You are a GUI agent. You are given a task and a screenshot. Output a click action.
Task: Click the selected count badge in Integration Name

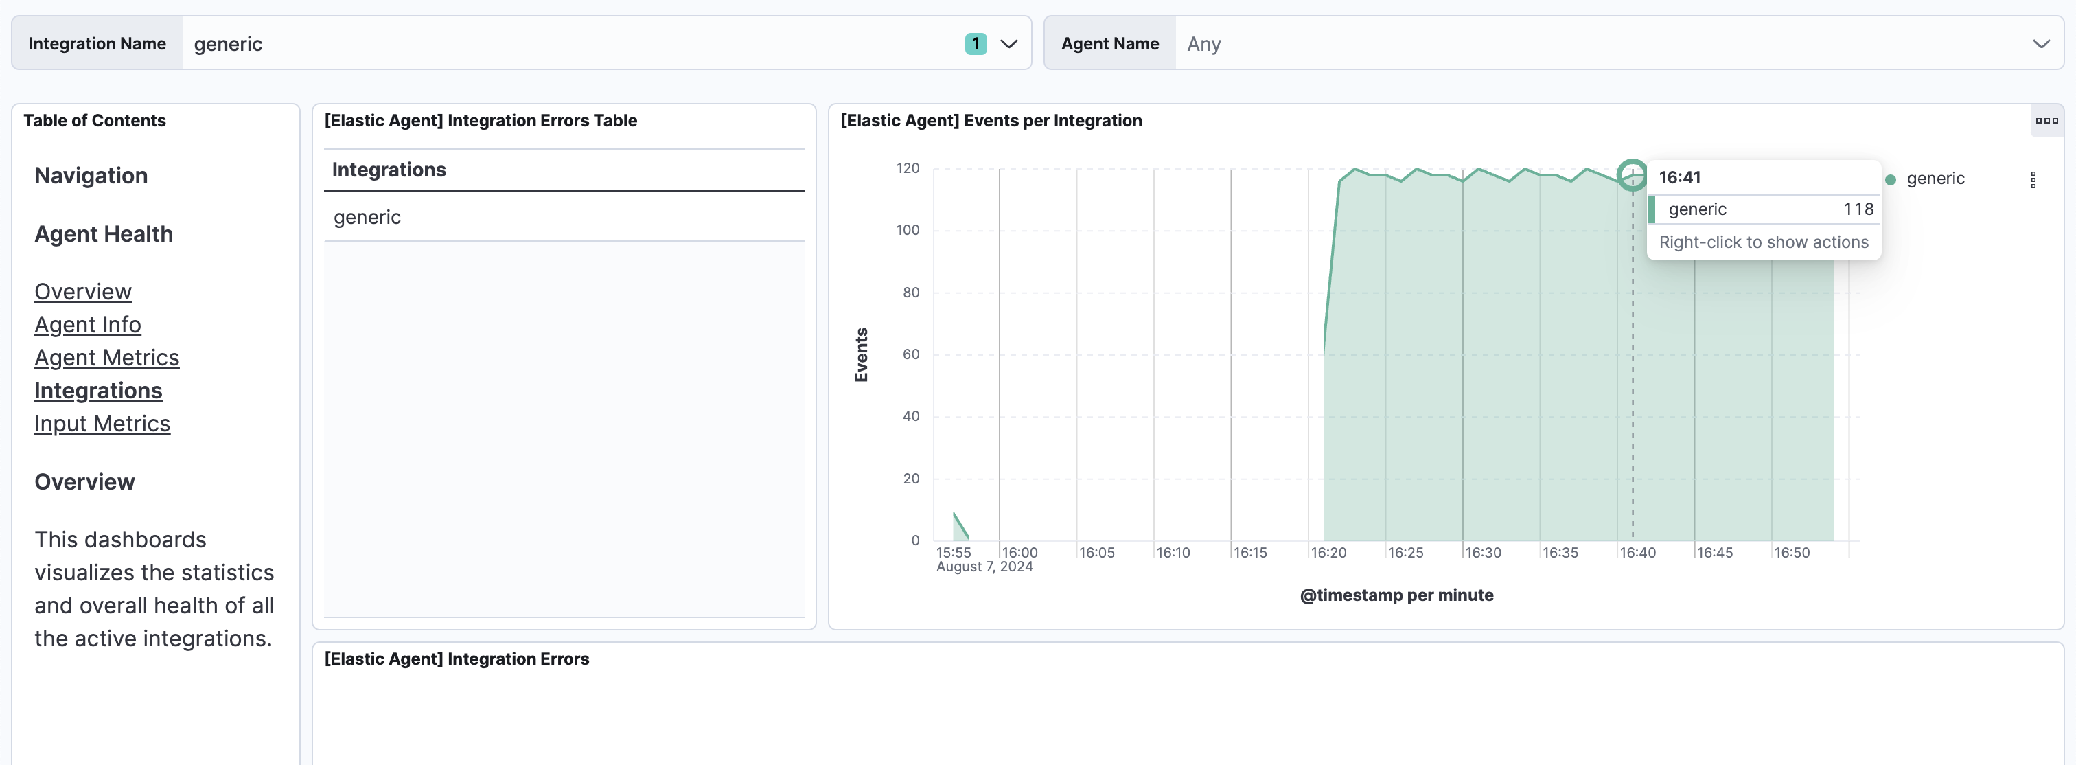pyautogui.click(x=975, y=43)
